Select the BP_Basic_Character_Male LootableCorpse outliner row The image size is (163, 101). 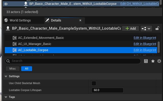[x=81, y=4]
